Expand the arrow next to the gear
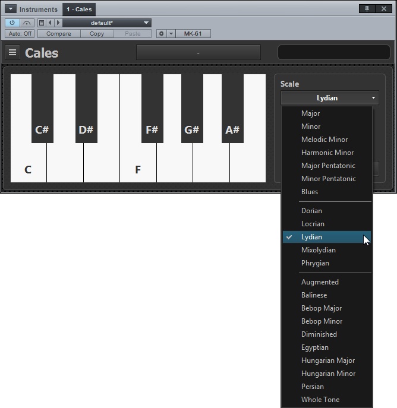Screen dimensions: 397x408 click(171, 34)
